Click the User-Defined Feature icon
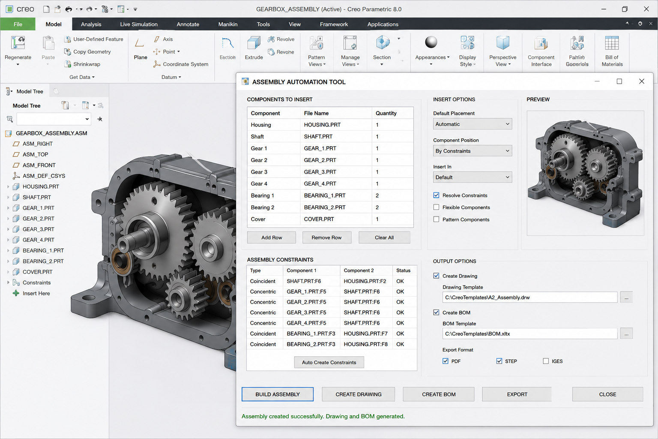658x439 pixels. (x=67, y=39)
